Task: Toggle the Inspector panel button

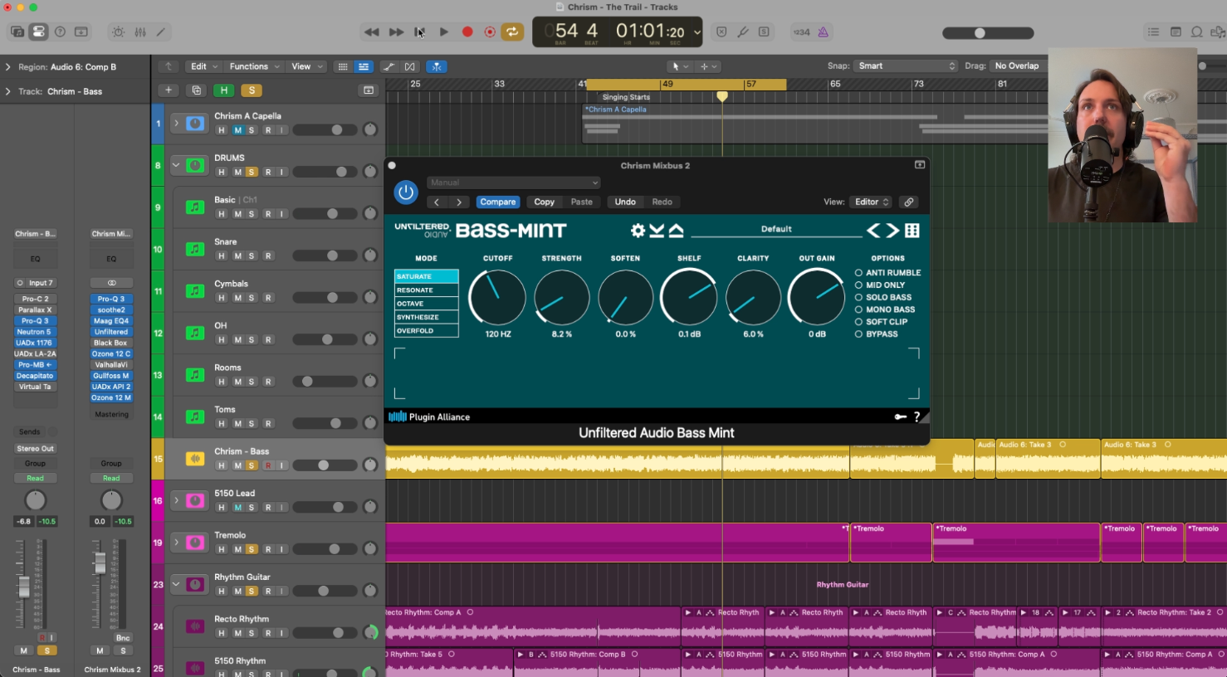Action: (x=38, y=32)
